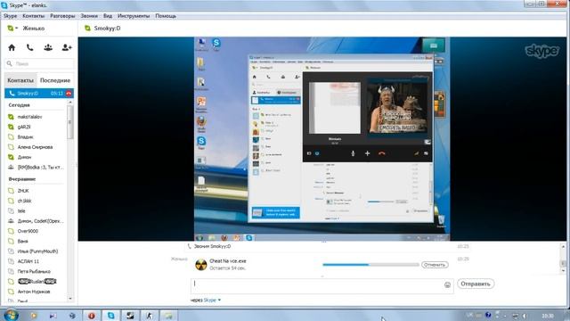Screen dimensions: 570x321
Task: Click the contact list scroll-down arrow
Action: click(x=70, y=300)
